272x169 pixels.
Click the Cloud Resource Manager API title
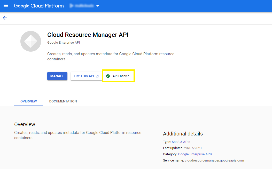pos(88,35)
